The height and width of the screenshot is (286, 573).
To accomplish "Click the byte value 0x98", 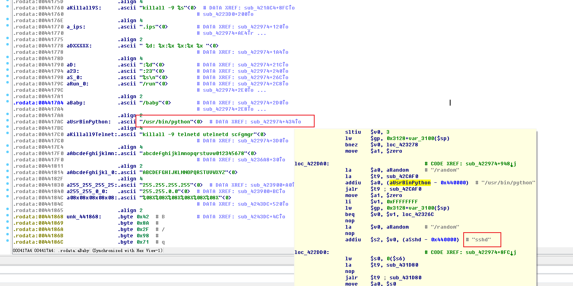I will click(x=143, y=236).
